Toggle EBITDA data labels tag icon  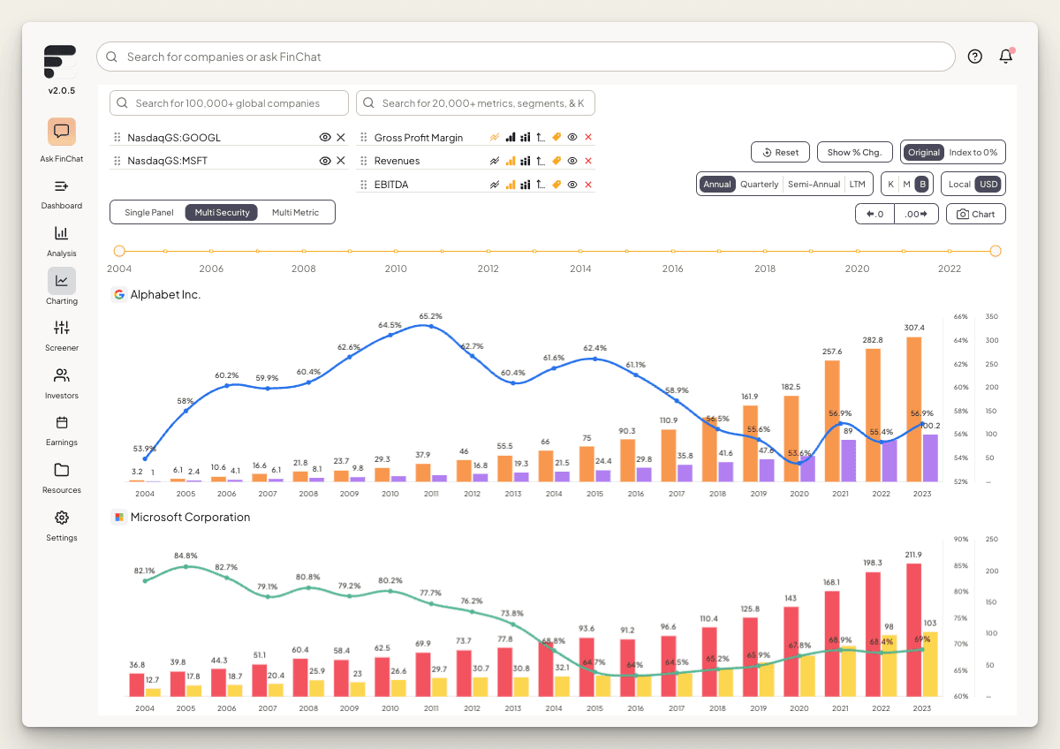coord(556,185)
